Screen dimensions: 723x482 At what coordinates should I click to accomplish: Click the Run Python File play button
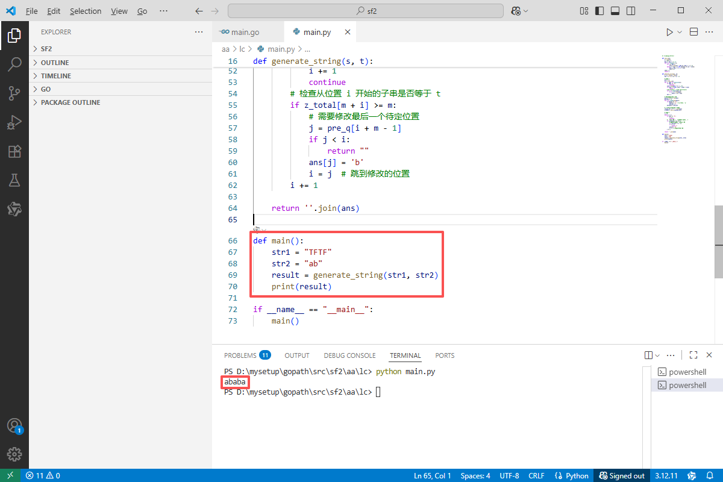[669, 32]
